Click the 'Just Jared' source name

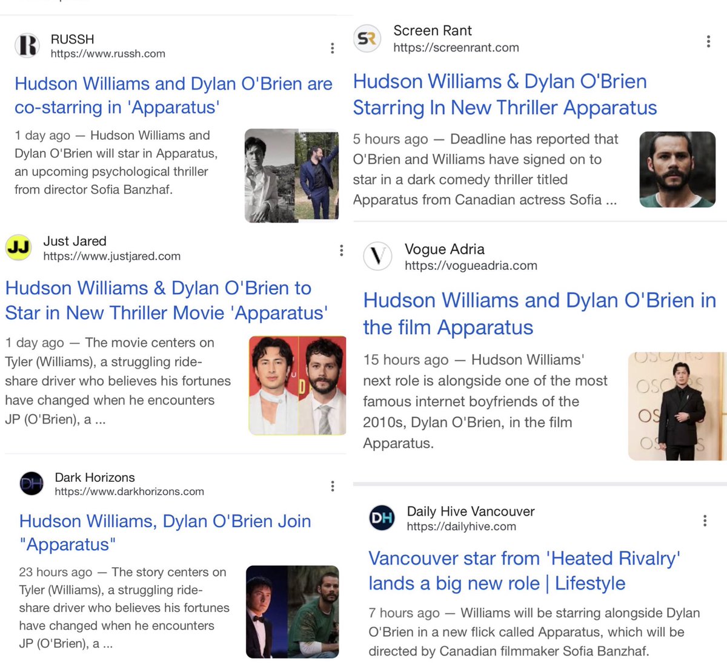point(75,241)
